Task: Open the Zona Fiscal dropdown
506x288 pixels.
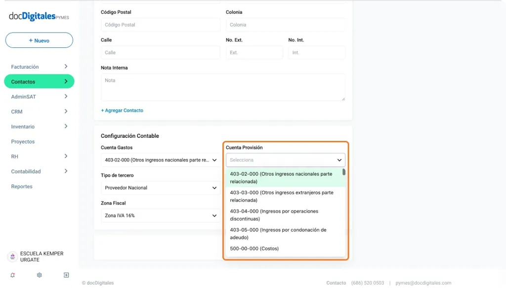Action: 160,215
